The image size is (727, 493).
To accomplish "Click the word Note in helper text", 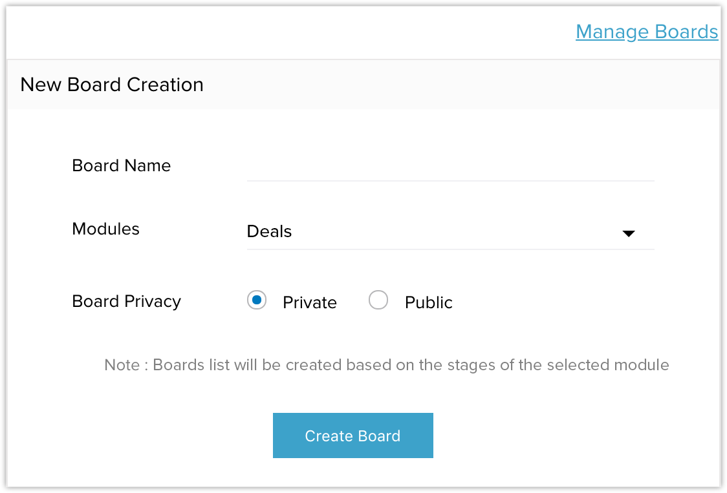I will point(122,365).
